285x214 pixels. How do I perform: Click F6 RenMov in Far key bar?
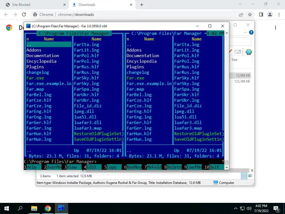point(133,167)
